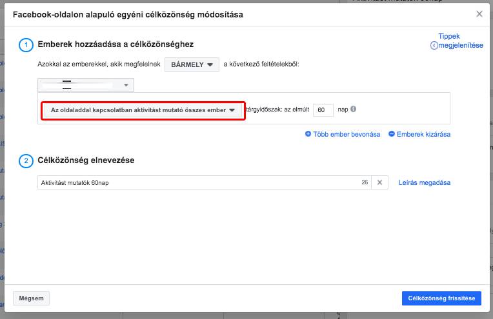
Task: Close the custom audience dialog with X
Action: [x=479, y=14]
